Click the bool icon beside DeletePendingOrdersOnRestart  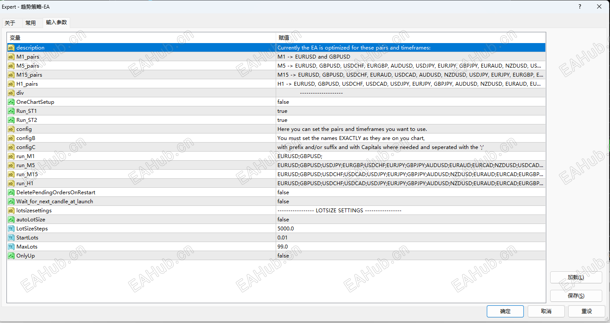(11, 193)
